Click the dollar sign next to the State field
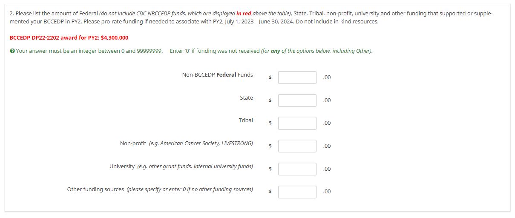Image resolution: width=515 pixels, height=218 pixels. click(270, 100)
